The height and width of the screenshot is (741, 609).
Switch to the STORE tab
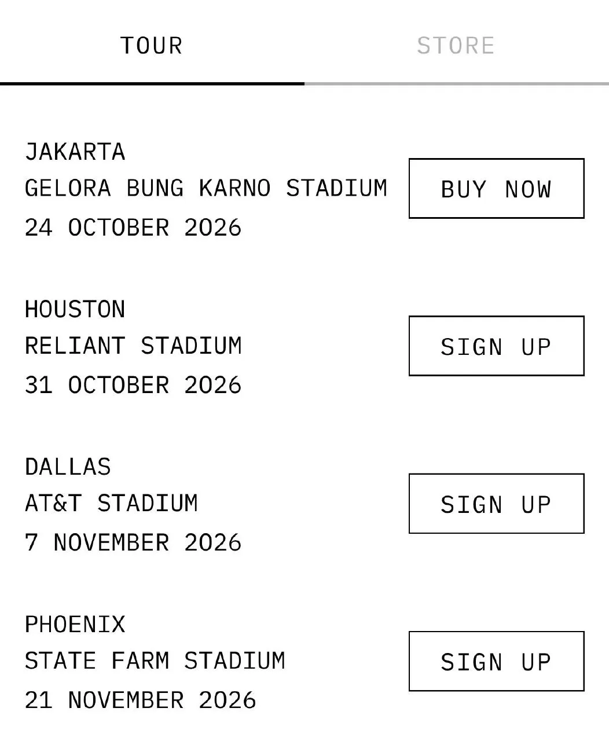(x=456, y=46)
